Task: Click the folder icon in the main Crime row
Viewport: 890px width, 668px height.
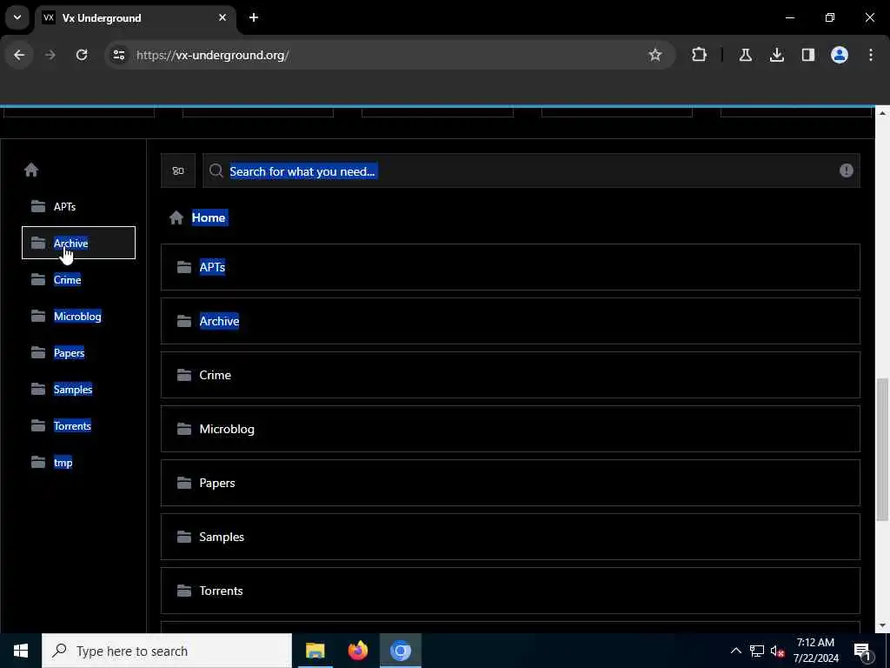Action: 184,375
